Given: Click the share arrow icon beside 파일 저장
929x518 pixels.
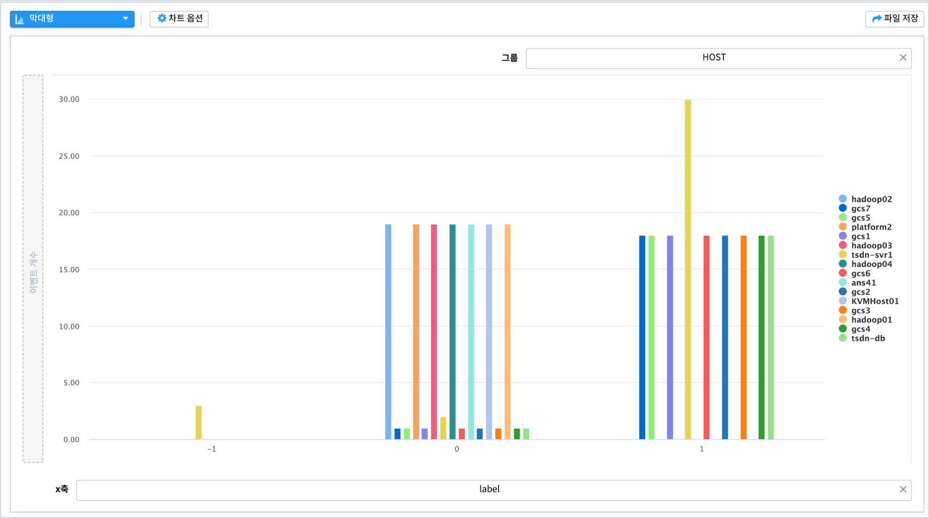Looking at the screenshot, I should click(x=877, y=19).
